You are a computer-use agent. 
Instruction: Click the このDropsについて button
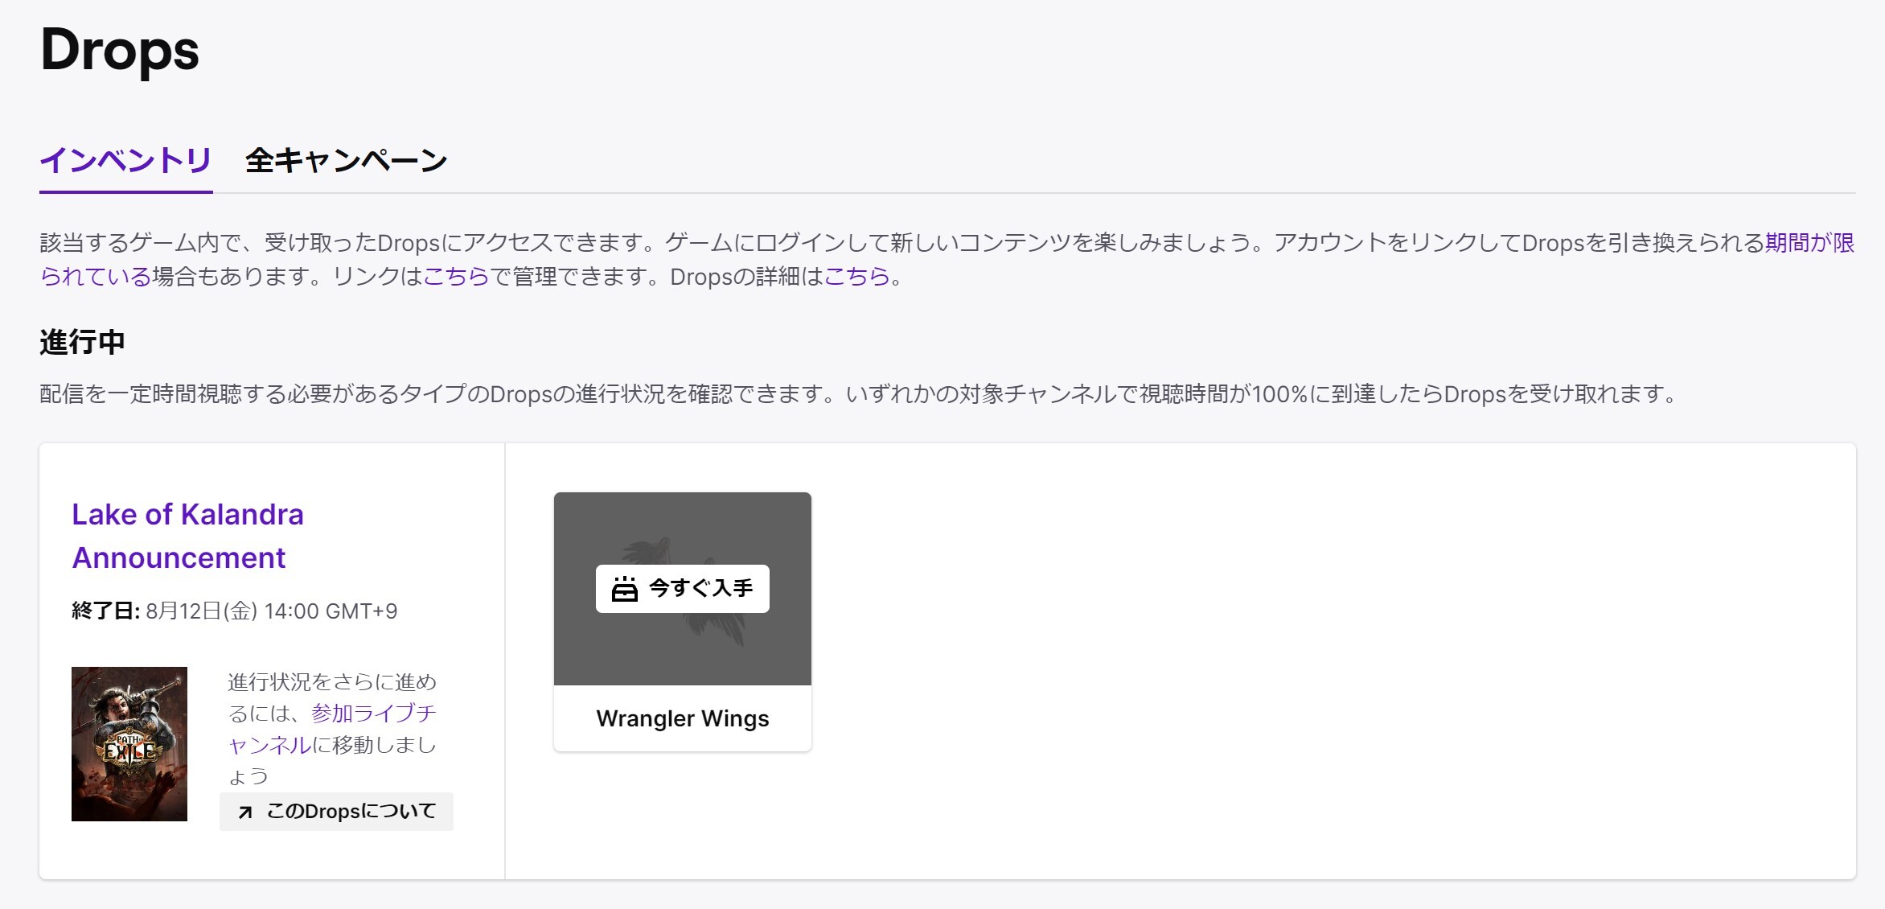[x=336, y=812]
